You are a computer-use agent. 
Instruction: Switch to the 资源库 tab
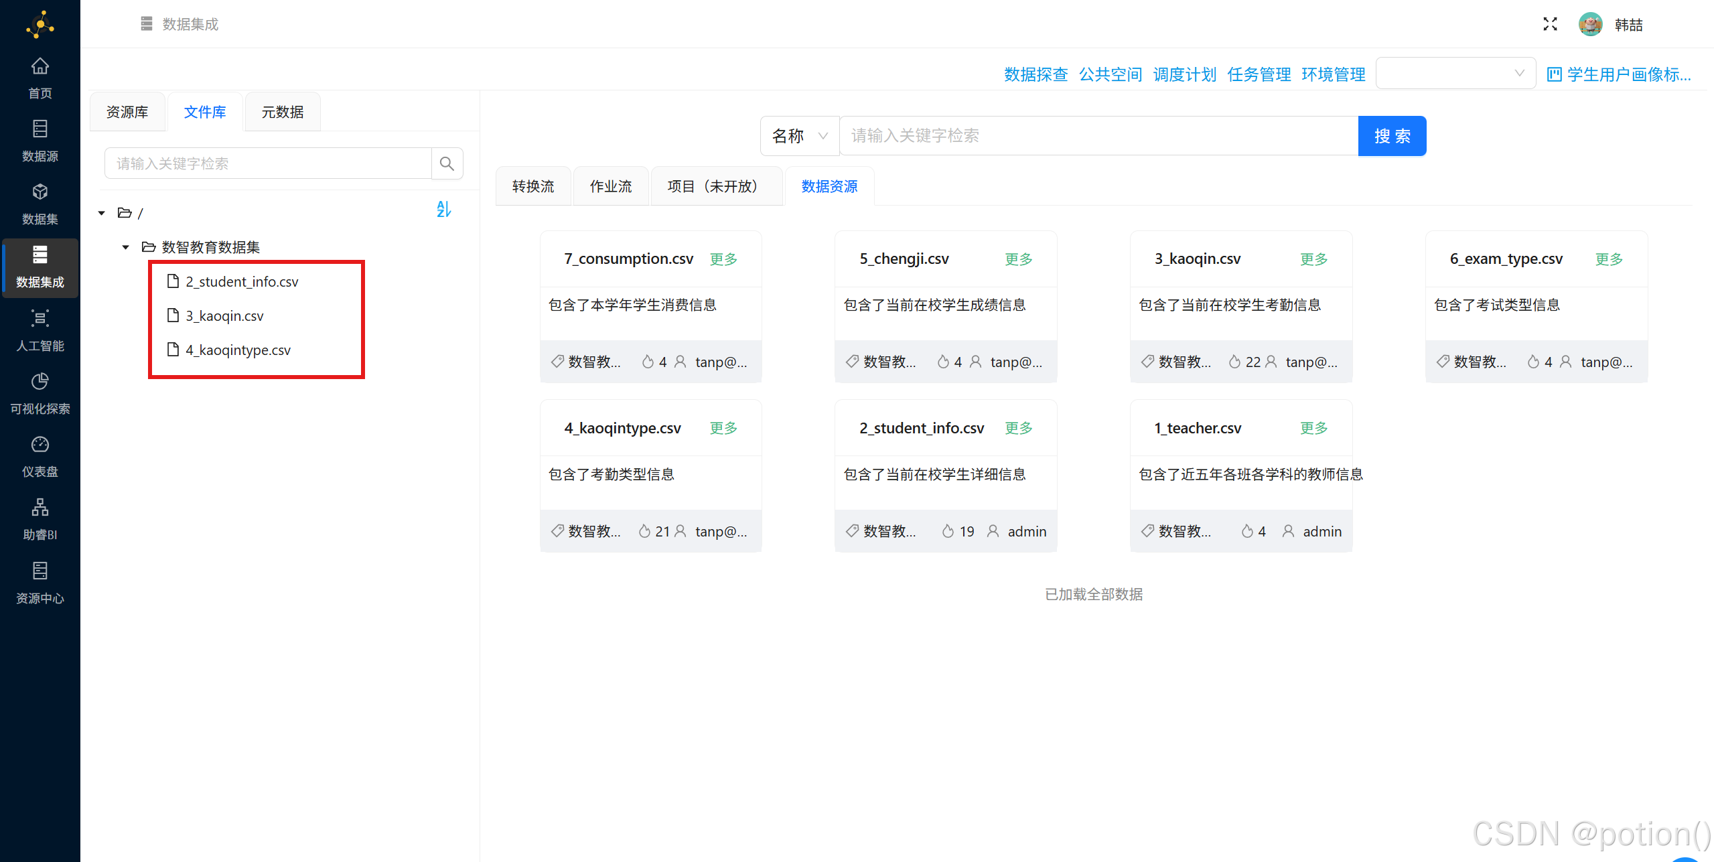(x=127, y=112)
